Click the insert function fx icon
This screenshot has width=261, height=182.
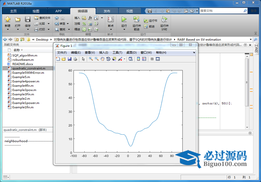(x=90, y=18)
